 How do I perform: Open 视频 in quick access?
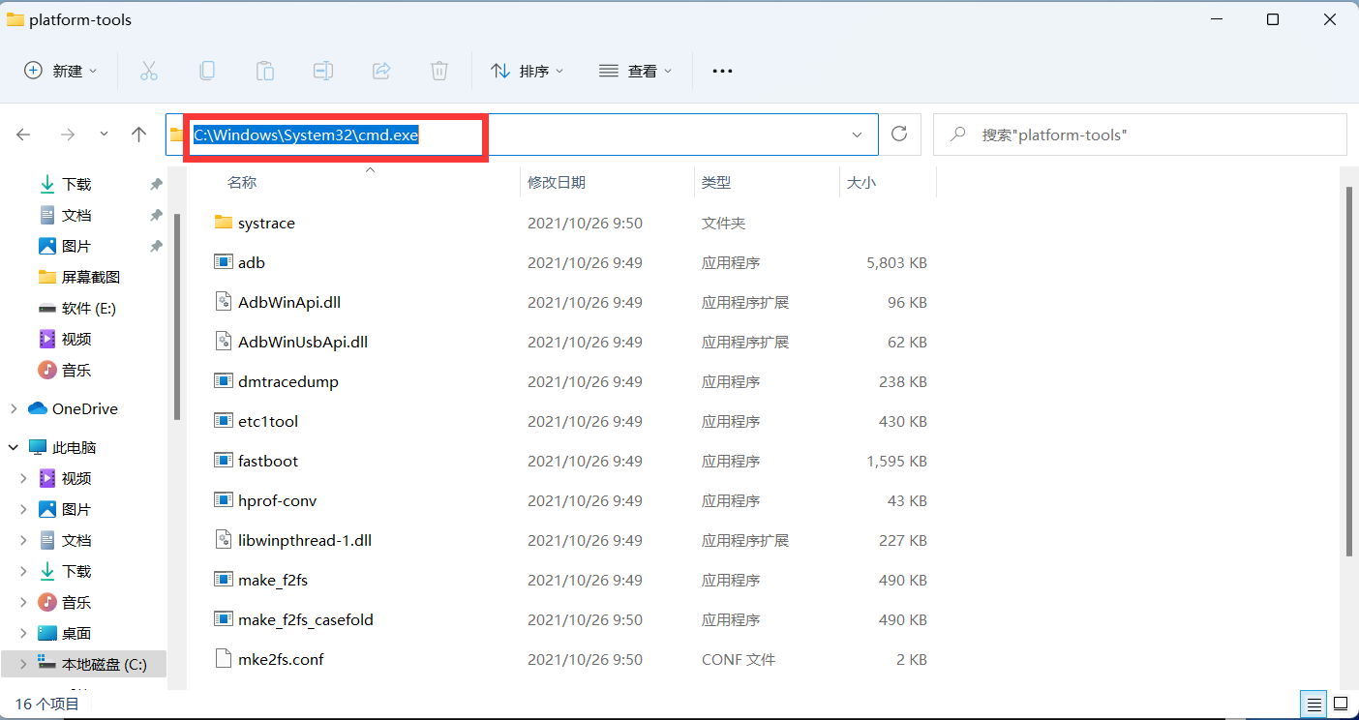click(x=76, y=339)
